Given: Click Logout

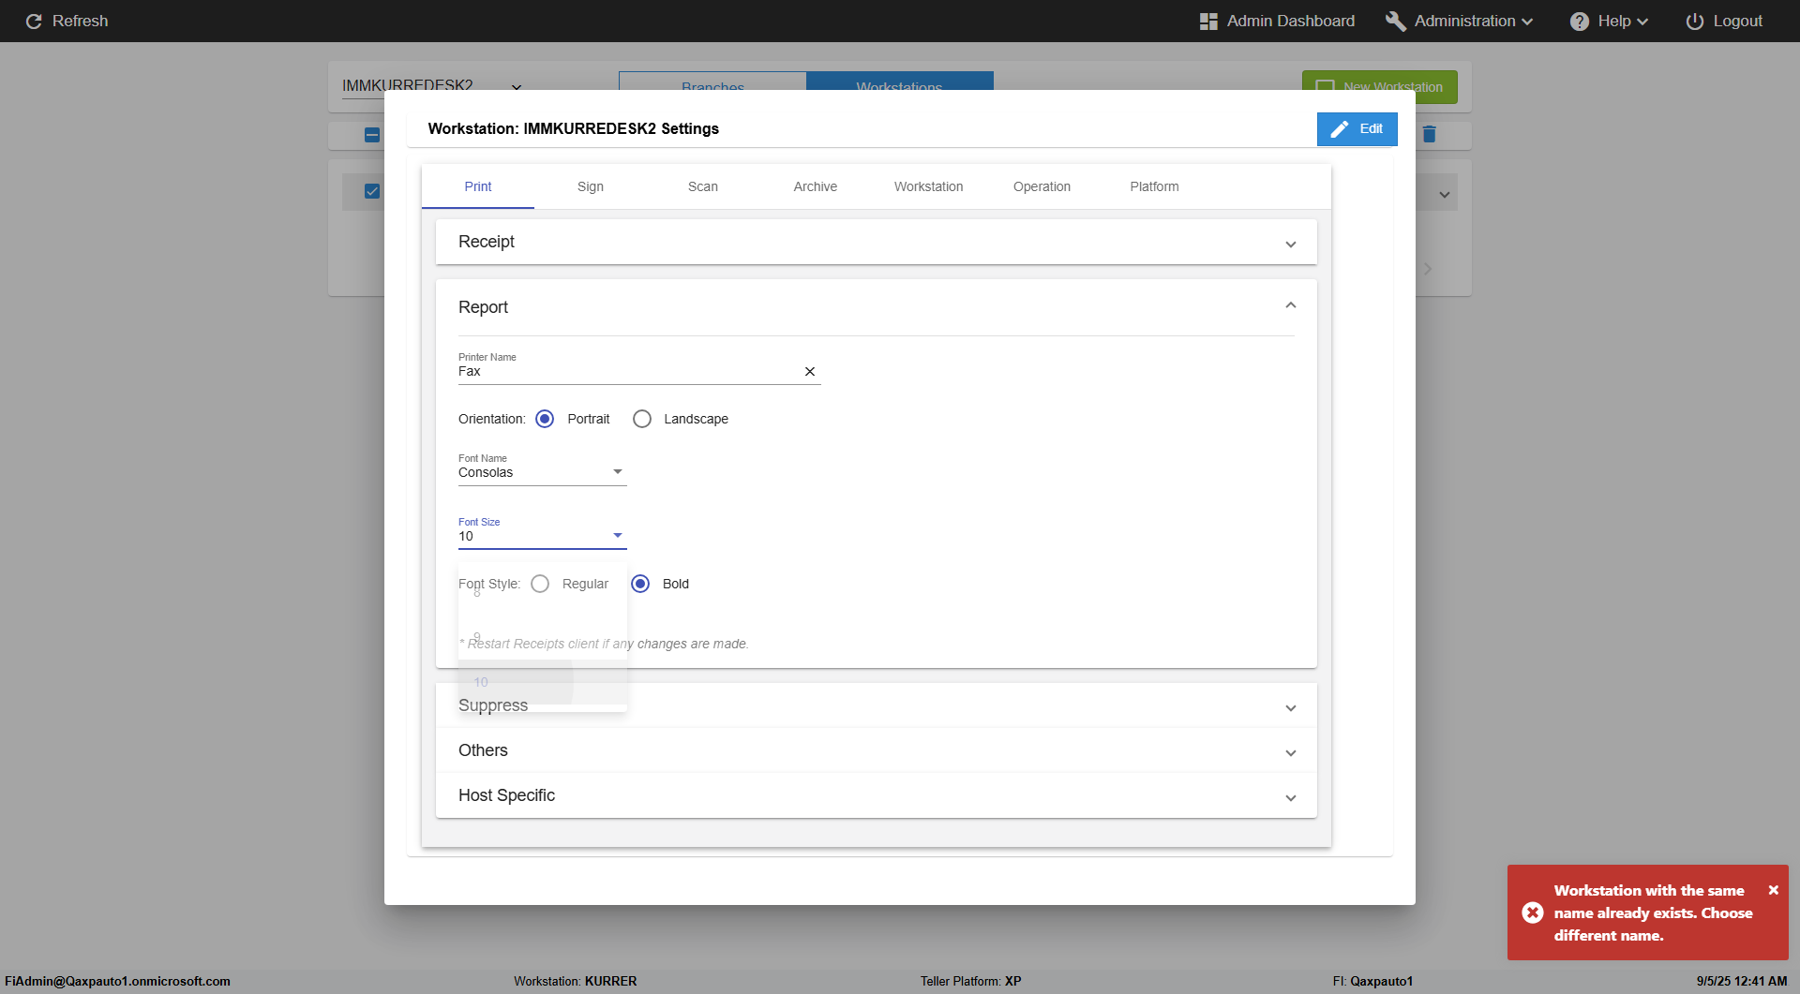Looking at the screenshot, I should (1724, 21).
